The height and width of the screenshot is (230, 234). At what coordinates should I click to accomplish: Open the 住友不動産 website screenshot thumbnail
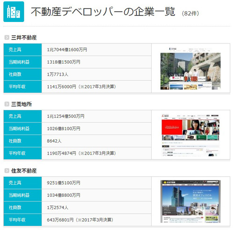point(190,201)
